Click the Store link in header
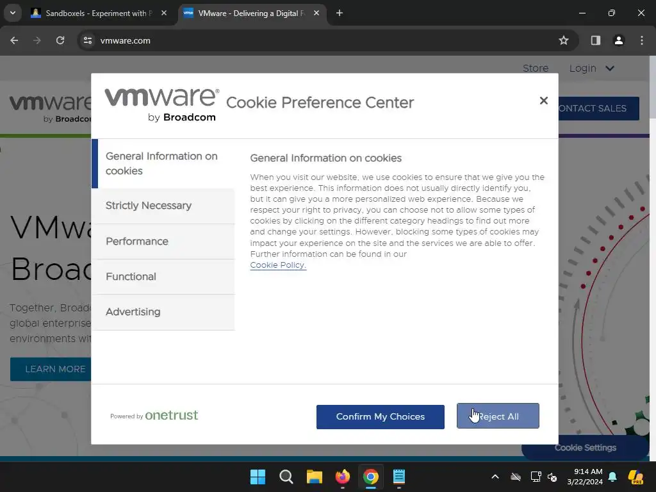 click(x=536, y=68)
